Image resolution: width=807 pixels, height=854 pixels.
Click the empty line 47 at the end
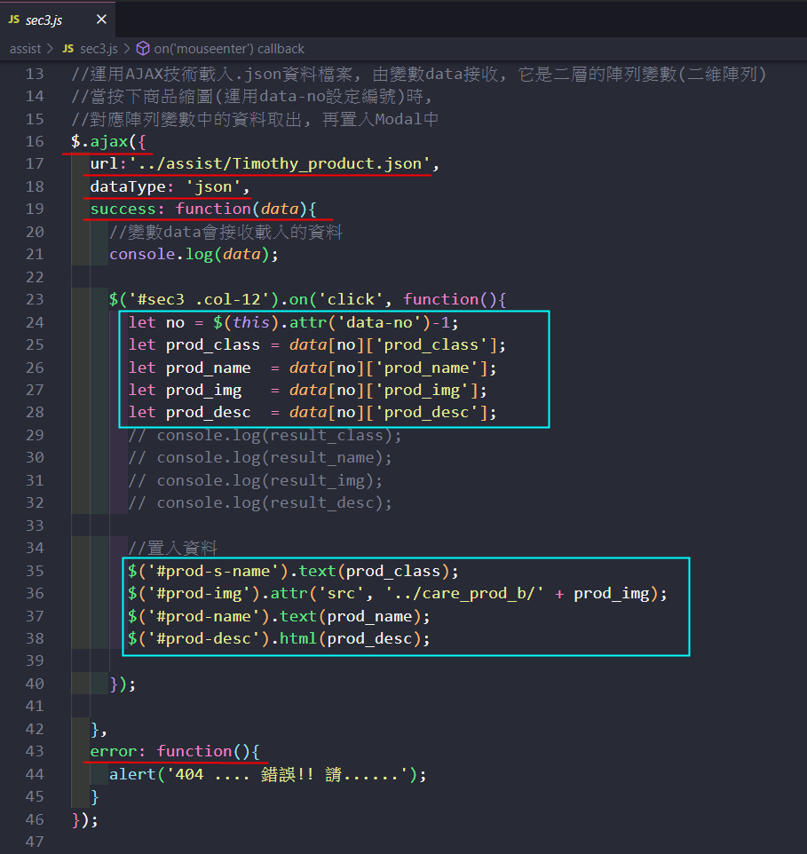click(x=266, y=842)
